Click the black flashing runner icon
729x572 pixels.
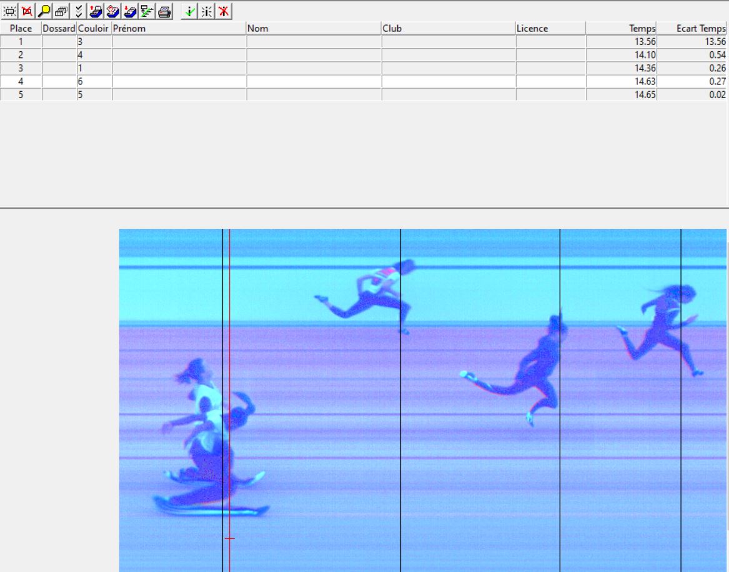[x=206, y=11]
